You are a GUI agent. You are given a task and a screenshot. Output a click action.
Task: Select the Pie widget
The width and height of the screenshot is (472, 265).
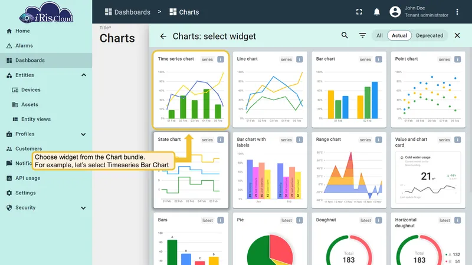[x=270, y=239]
